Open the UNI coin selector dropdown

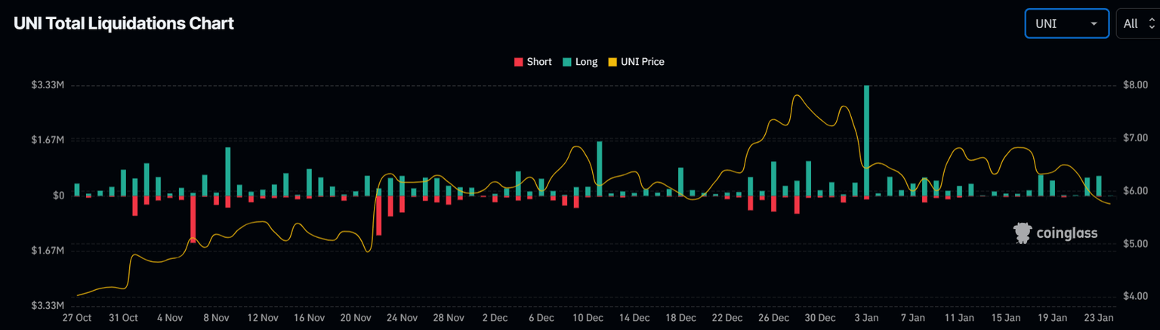(1066, 23)
